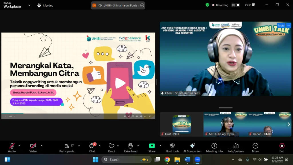Screen dimensions: 293x165
Task: Click Zoom icon in taskbar
Action: 197,160
